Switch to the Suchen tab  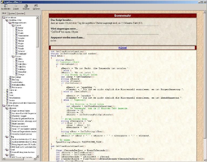point(12,13)
